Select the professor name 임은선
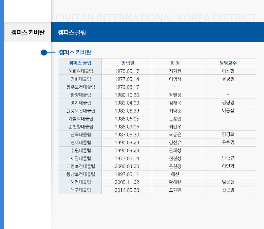 coord(228,182)
